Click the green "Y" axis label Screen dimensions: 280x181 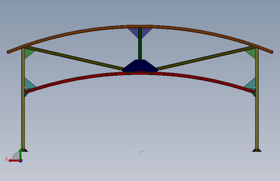(20, 145)
